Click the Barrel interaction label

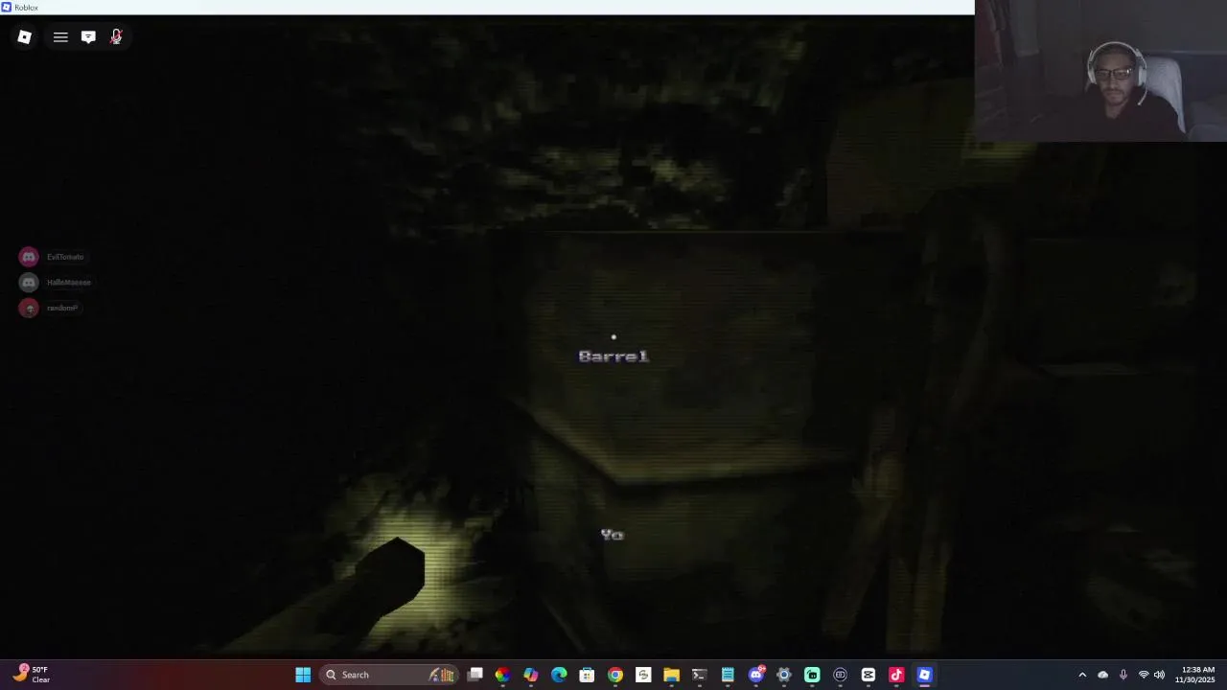pyautogui.click(x=613, y=356)
